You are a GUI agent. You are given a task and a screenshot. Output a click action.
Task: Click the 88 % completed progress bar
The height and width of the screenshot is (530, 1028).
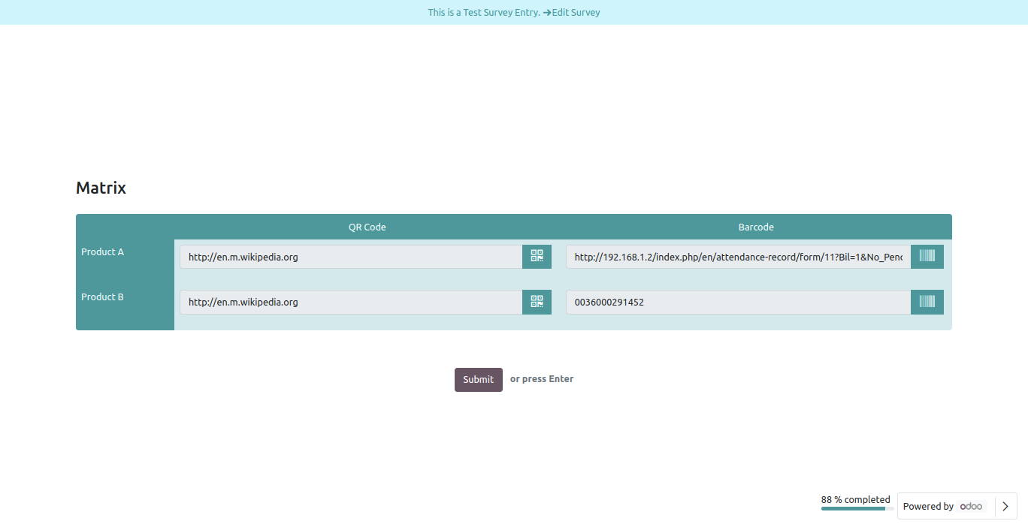click(x=857, y=508)
